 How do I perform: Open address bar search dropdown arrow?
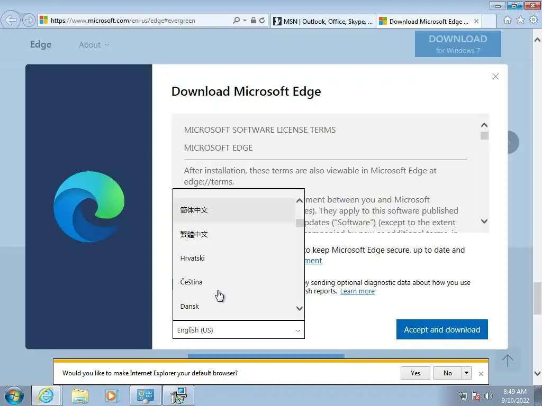coord(245,21)
